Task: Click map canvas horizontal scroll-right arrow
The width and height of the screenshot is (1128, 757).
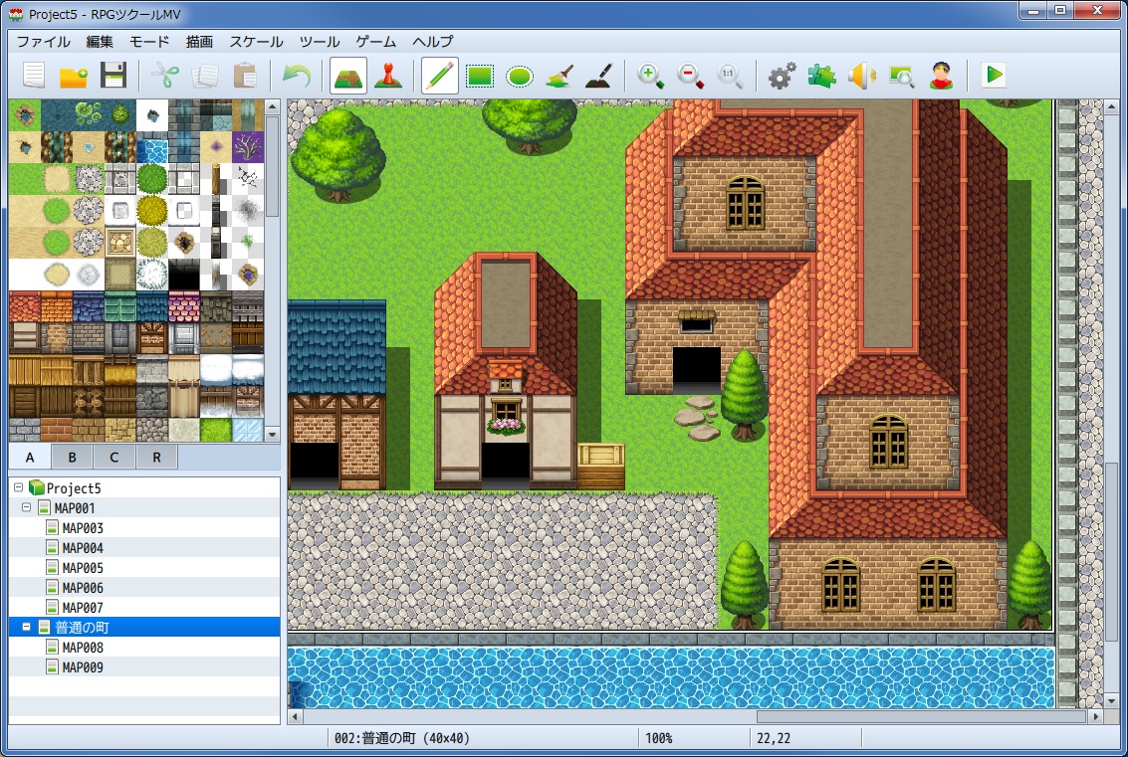Action: click(1095, 717)
